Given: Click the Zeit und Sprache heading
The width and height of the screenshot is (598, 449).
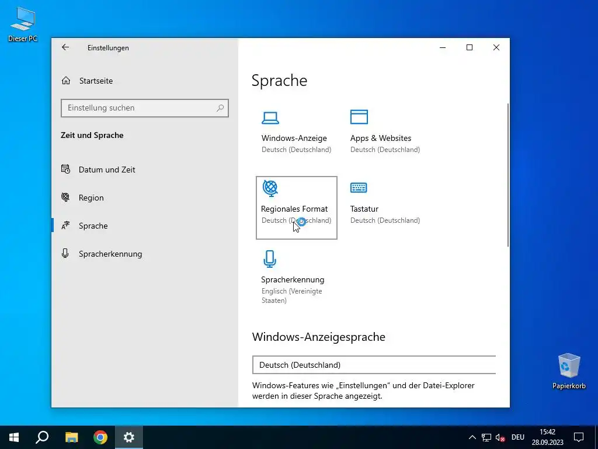Looking at the screenshot, I should (x=92, y=135).
